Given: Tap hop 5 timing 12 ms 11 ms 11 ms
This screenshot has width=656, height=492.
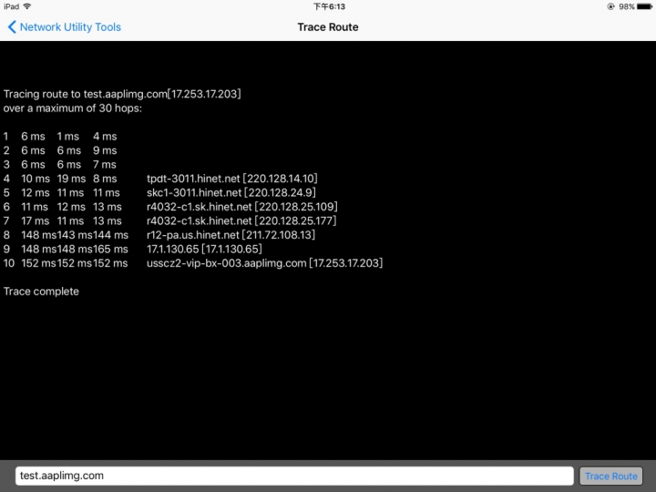Looking at the screenshot, I should click(x=71, y=193).
